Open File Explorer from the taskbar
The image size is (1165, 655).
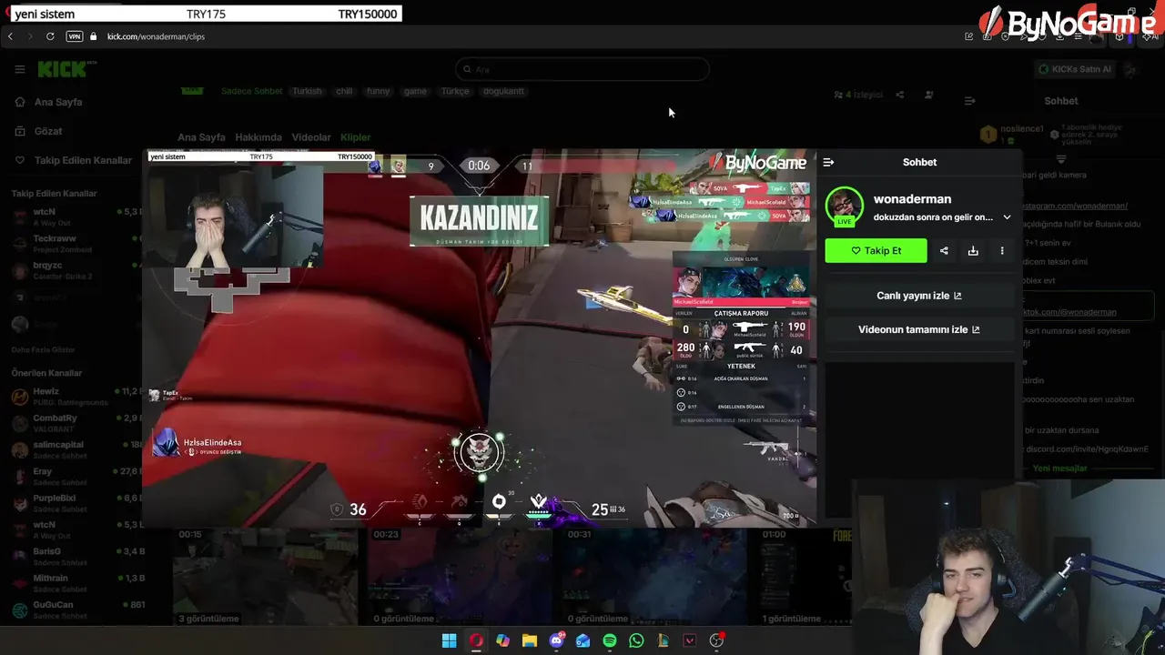pyautogui.click(x=530, y=640)
